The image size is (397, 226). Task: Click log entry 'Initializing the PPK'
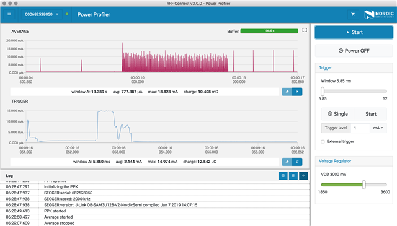pos(61,187)
